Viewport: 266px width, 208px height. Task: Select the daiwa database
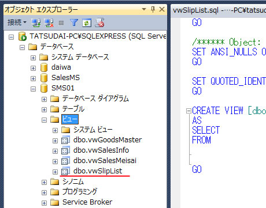click(x=61, y=67)
